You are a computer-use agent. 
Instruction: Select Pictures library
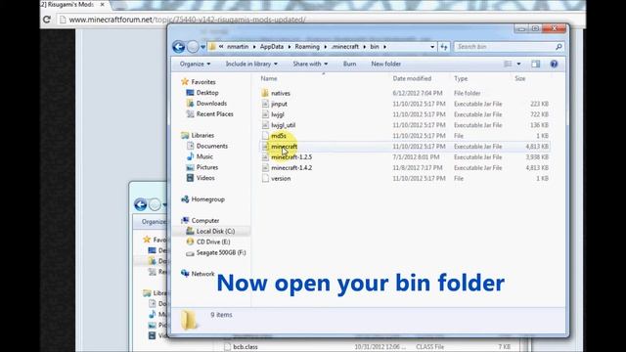[202, 167]
